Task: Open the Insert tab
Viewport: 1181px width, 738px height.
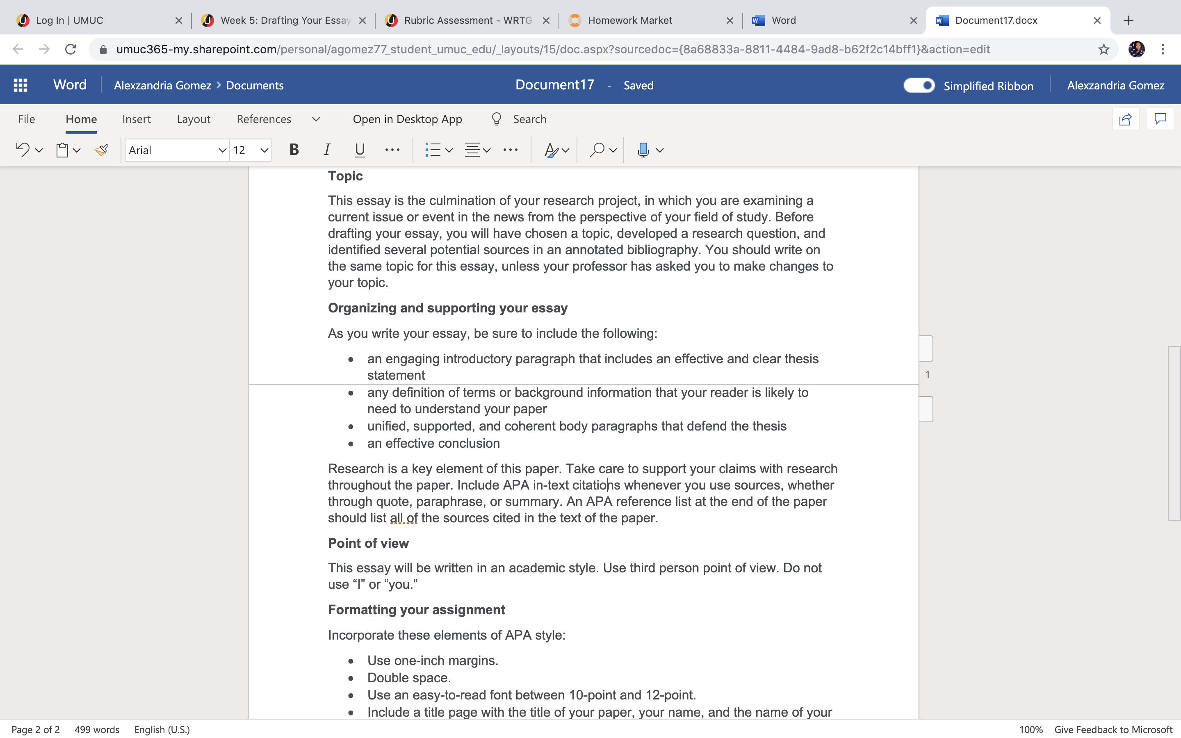Action: 136,119
